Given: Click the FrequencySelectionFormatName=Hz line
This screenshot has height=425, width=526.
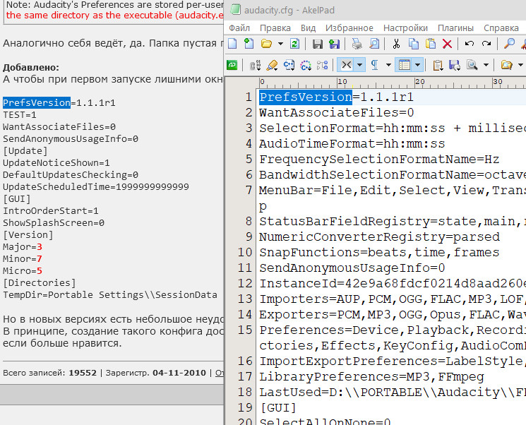Looking at the screenshot, I should [x=379, y=160].
